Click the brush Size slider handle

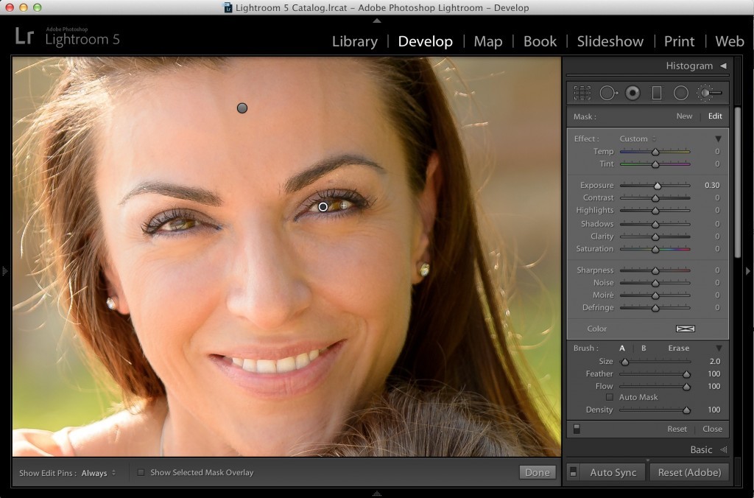(624, 362)
